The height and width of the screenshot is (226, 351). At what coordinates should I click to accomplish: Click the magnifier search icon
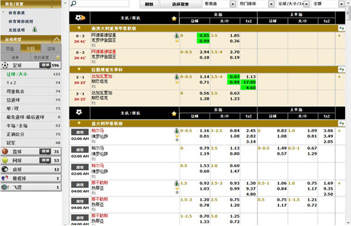74,4
